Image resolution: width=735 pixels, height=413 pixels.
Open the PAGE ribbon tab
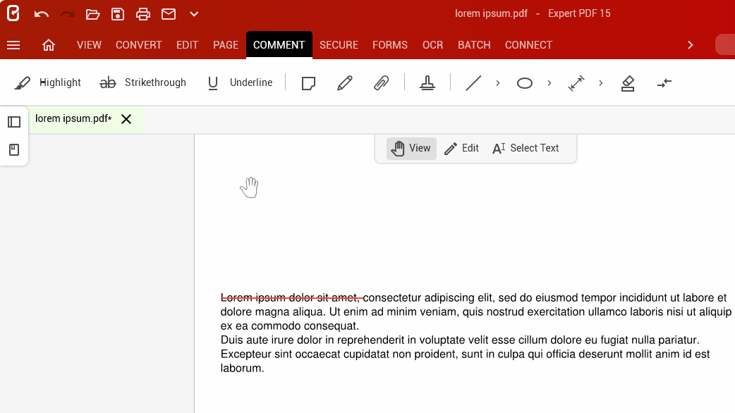tap(226, 45)
